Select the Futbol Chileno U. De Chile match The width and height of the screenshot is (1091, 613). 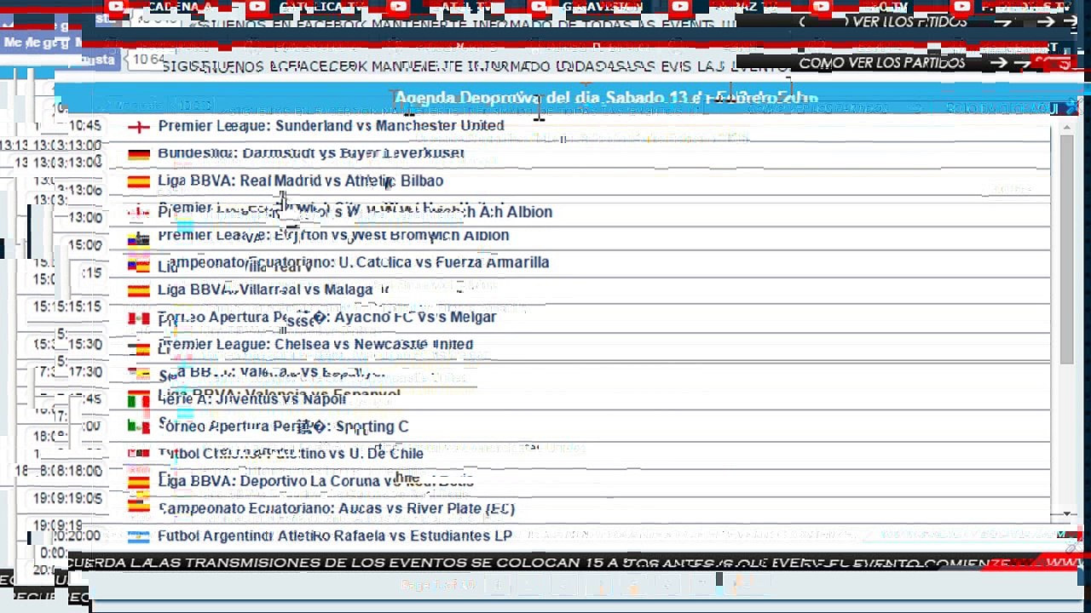click(x=291, y=453)
